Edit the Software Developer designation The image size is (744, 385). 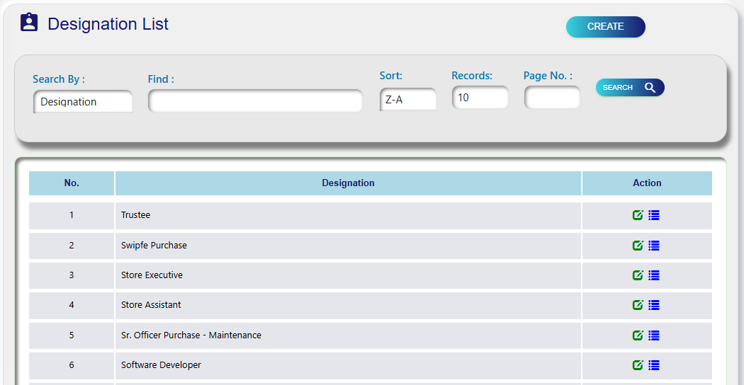[x=638, y=365]
